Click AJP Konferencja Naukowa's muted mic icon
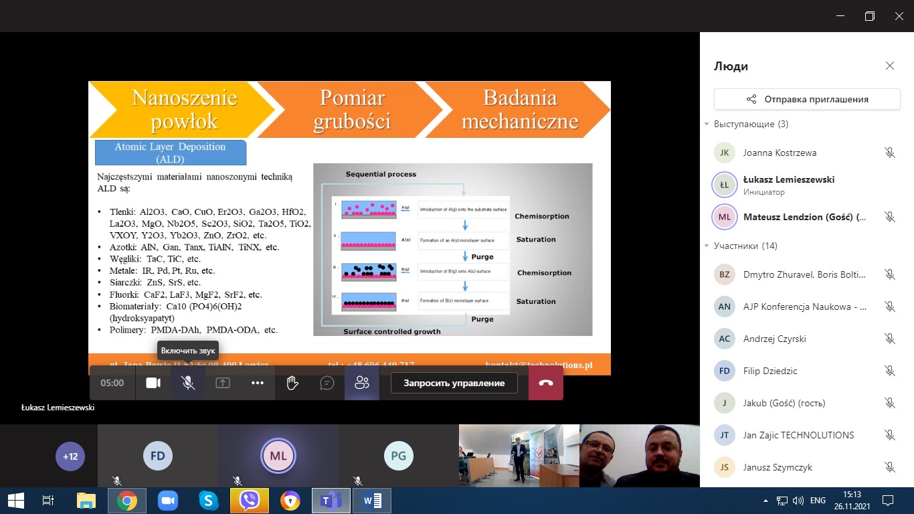 [890, 307]
